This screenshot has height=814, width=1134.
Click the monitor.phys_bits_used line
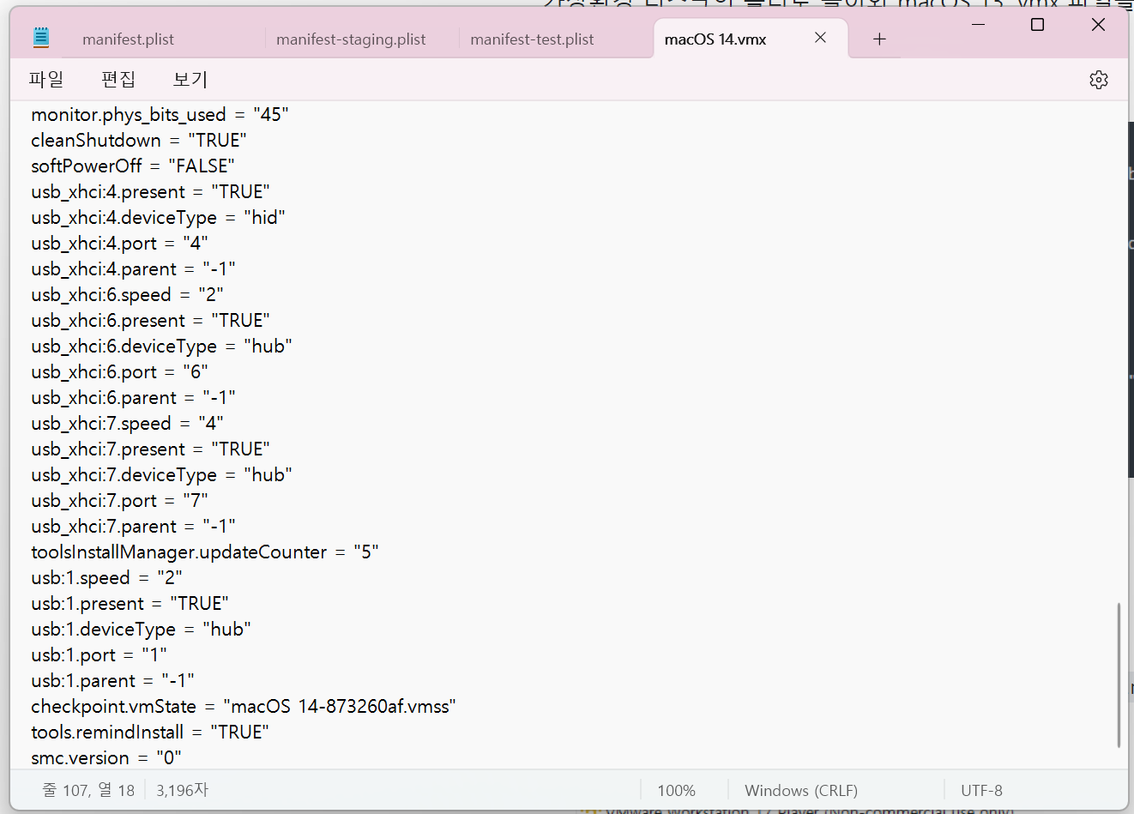pyautogui.click(x=160, y=115)
